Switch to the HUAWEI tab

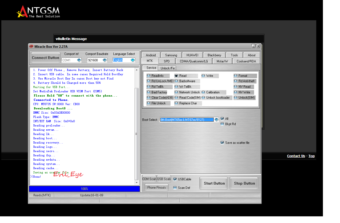[192, 55]
